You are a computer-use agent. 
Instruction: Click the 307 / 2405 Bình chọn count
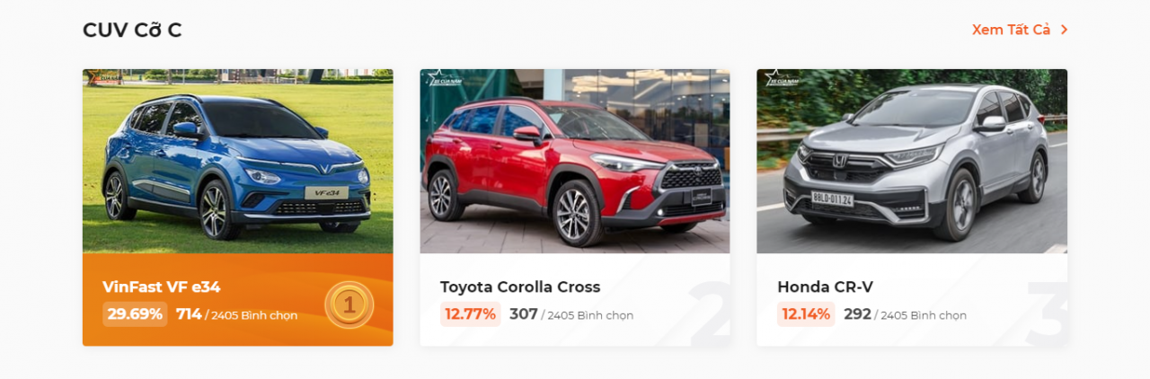point(571,314)
